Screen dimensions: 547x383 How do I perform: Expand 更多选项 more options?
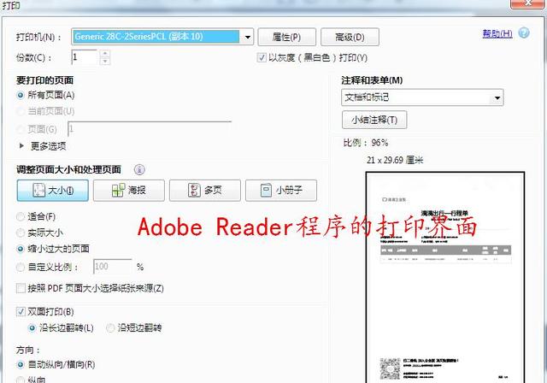point(43,146)
